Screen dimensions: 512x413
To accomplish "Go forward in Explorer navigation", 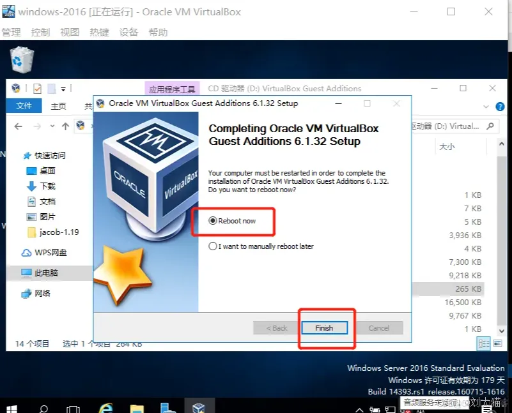I will pos(37,126).
